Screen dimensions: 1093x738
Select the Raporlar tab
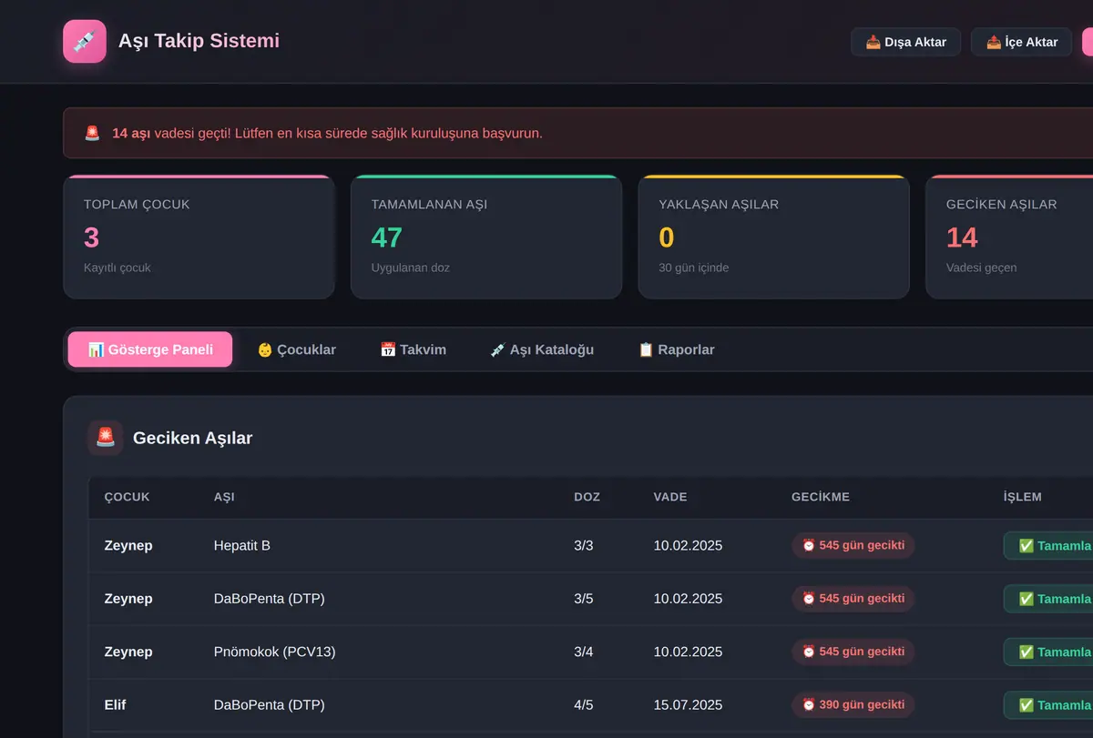pos(676,349)
